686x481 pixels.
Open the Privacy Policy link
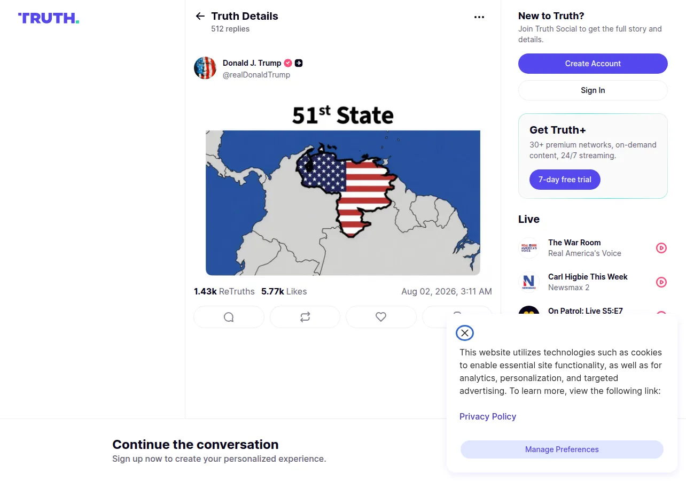click(x=488, y=416)
